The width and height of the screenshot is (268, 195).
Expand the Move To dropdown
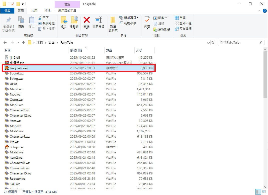pos(63,28)
